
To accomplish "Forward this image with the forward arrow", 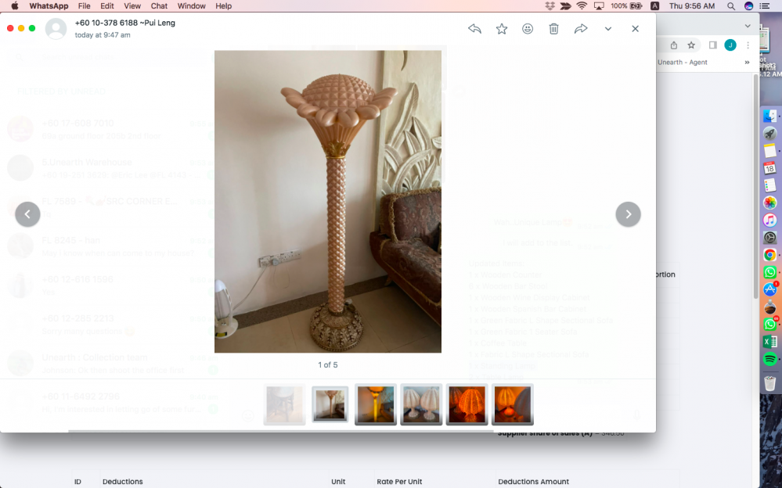I will tap(581, 29).
